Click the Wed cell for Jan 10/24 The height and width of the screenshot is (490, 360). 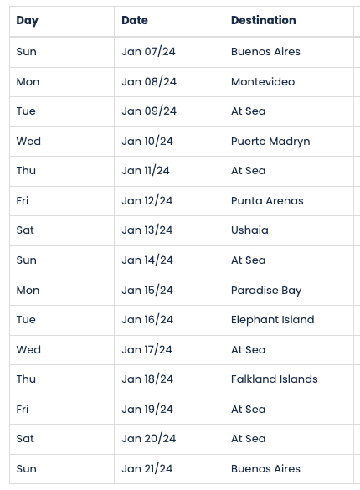click(x=62, y=142)
